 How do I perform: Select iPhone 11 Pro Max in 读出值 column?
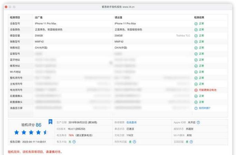(125, 23)
